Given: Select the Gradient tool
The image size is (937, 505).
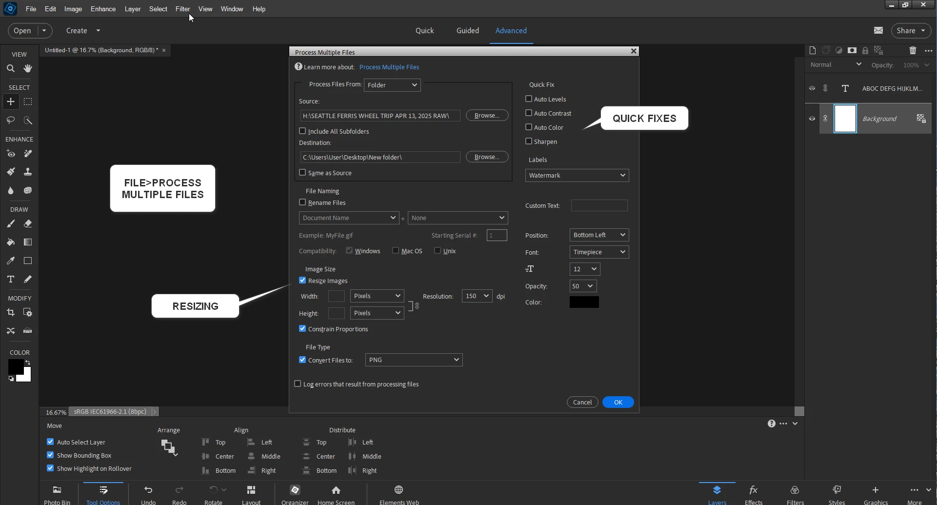Looking at the screenshot, I should click(28, 242).
